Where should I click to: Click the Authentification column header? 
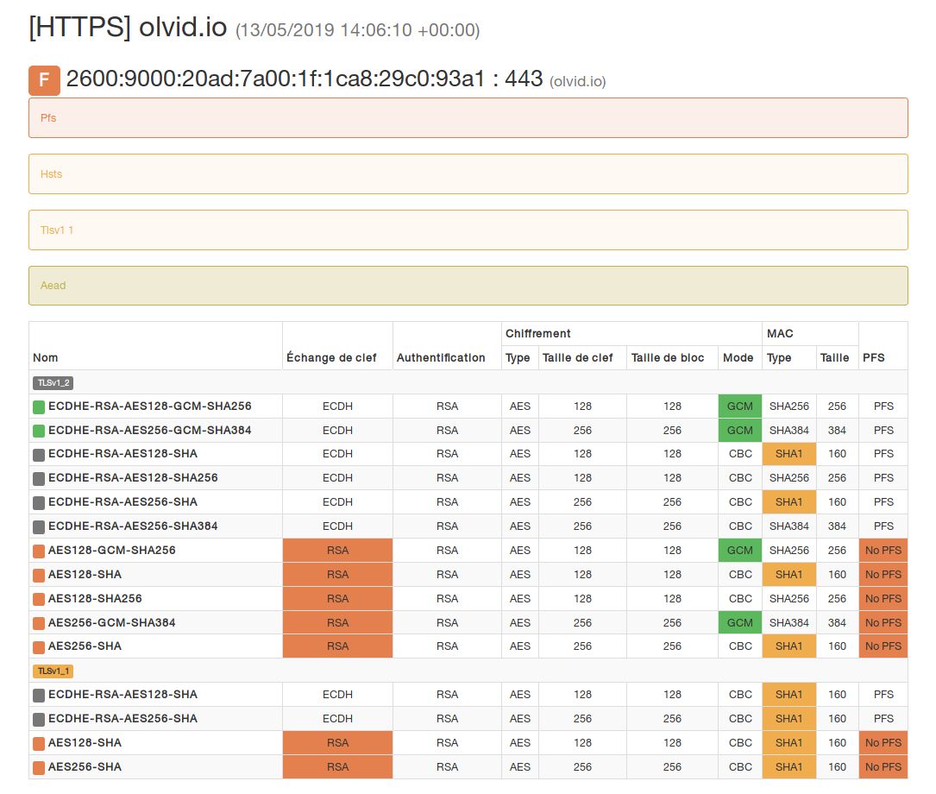click(x=441, y=357)
